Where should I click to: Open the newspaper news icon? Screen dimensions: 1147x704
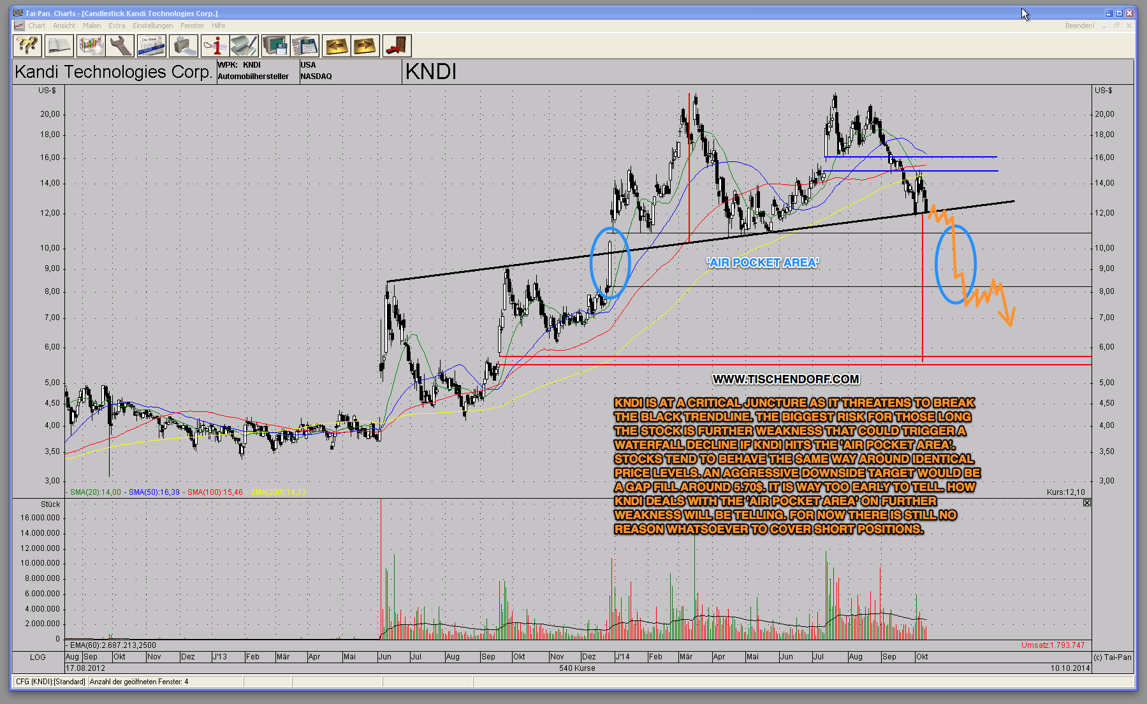click(152, 46)
